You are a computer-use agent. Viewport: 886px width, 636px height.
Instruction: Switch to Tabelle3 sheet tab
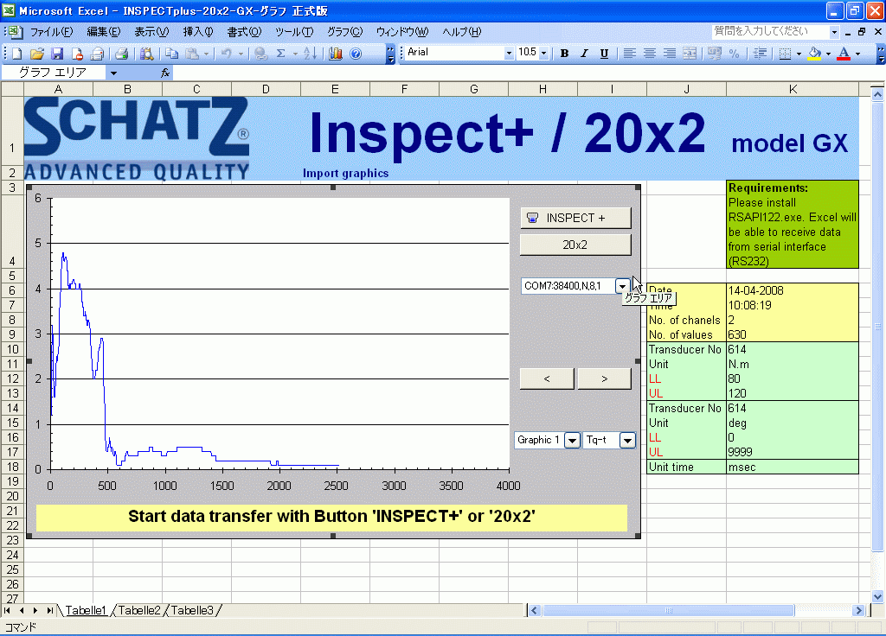click(192, 610)
